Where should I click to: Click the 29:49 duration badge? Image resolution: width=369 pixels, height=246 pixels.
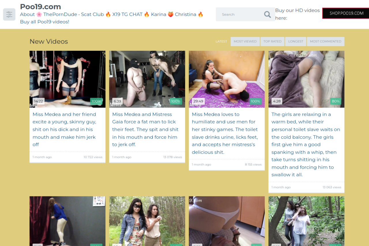[198, 101]
